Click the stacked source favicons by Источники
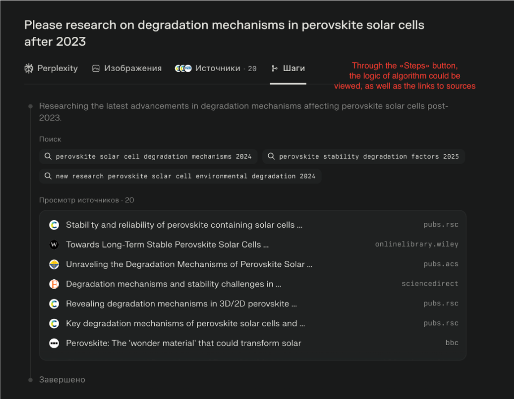Image resolution: width=514 pixels, height=399 pixels. (x=183, y=69)
